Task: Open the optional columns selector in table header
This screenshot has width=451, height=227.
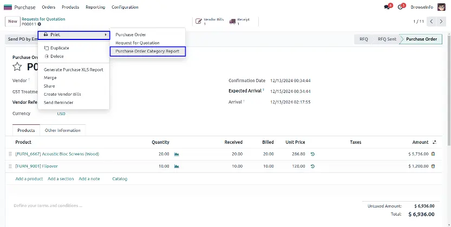Action: (x=435, y=142)
